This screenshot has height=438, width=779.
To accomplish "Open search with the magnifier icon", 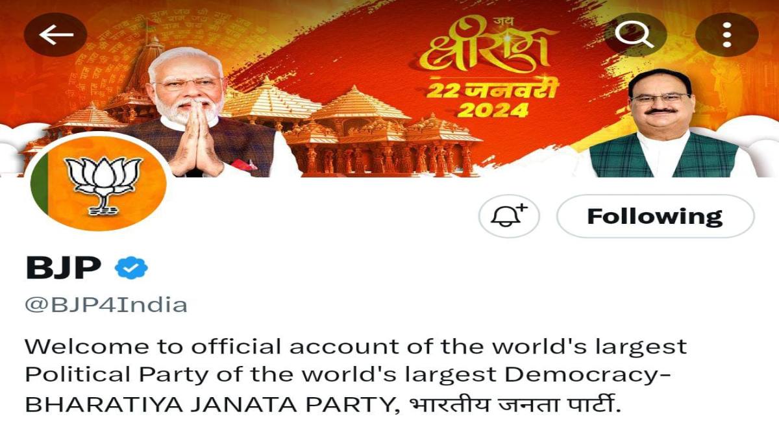I will (x=634, y=34).
